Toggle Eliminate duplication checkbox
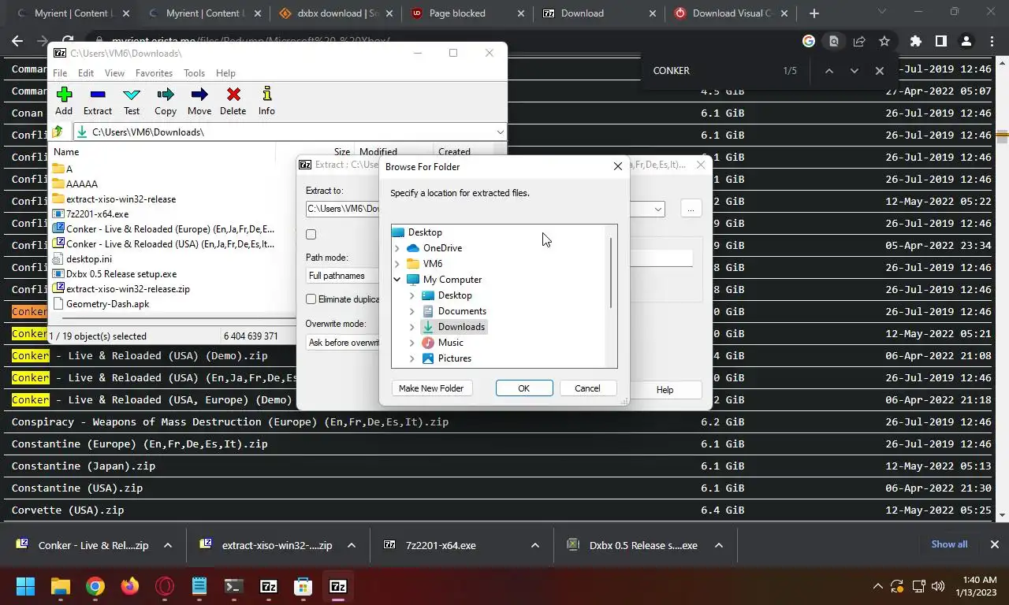The image size is (1009, 605). (x=311, y=299)
